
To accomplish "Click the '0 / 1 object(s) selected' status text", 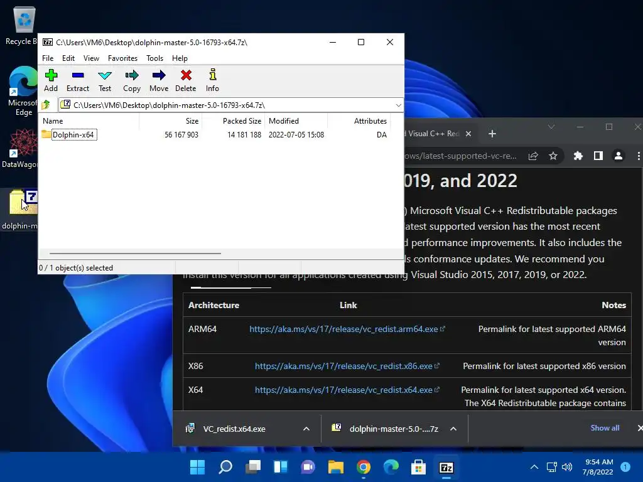I will [x=76, y=267].
